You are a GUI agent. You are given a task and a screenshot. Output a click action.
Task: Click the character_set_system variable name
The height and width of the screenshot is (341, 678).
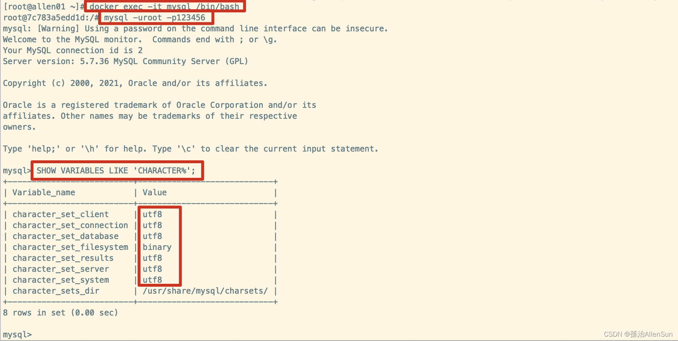point(61,280)
